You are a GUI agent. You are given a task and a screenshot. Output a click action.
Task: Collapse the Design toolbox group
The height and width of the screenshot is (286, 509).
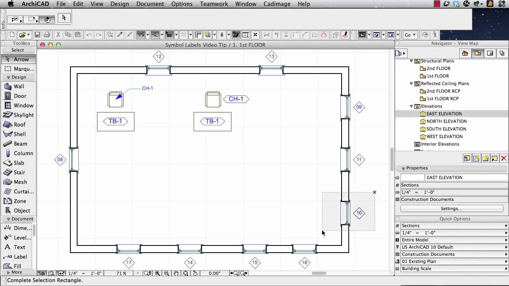8,77
